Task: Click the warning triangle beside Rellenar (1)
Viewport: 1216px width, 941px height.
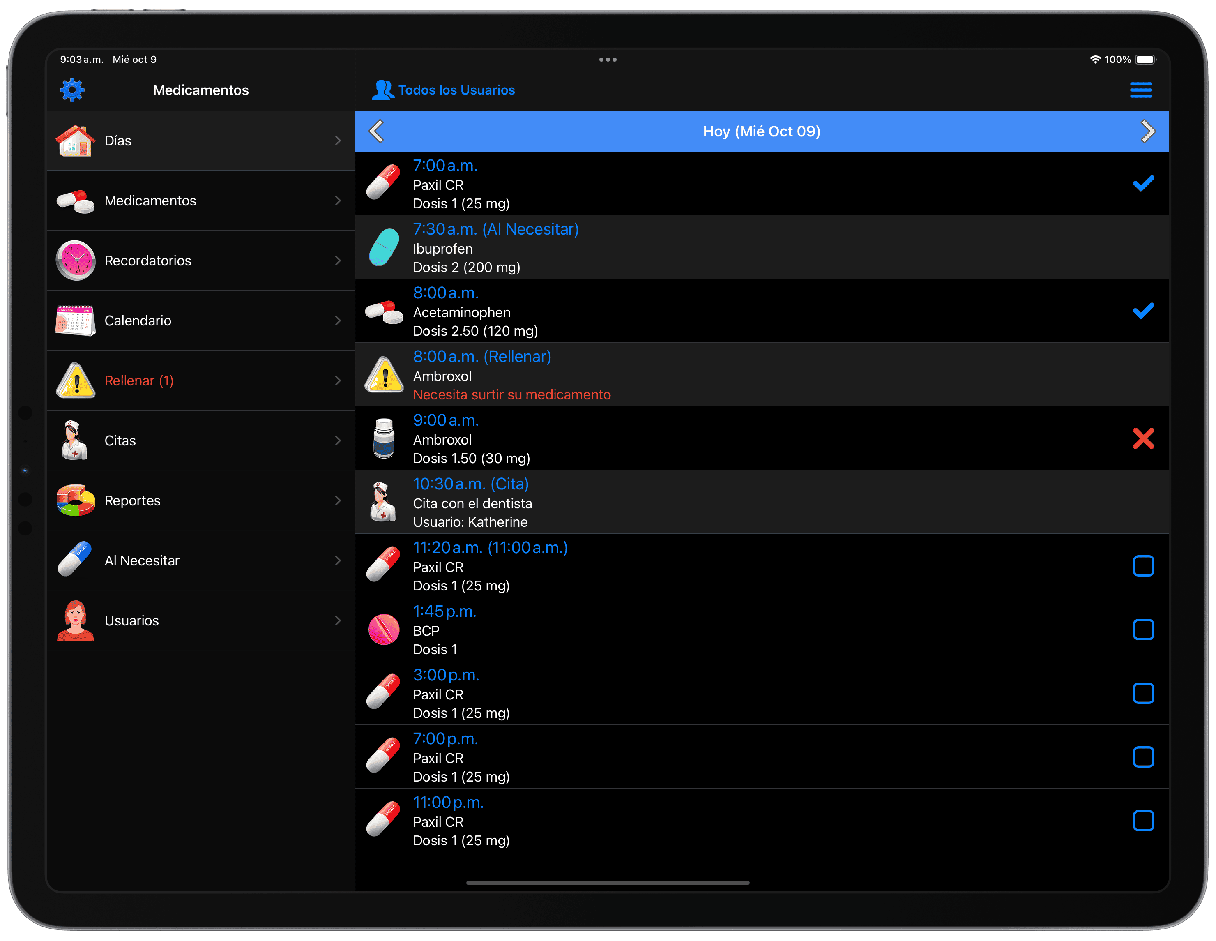Action: pyautogui.click(x=76, y=381)
